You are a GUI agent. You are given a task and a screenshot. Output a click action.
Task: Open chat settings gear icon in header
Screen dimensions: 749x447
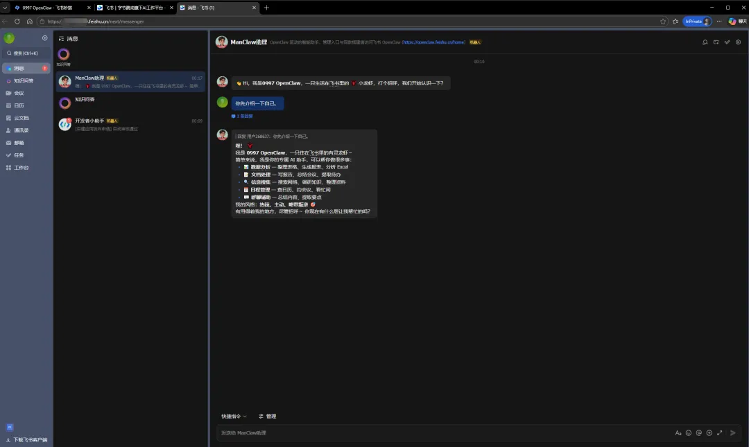tap(738, 42)
